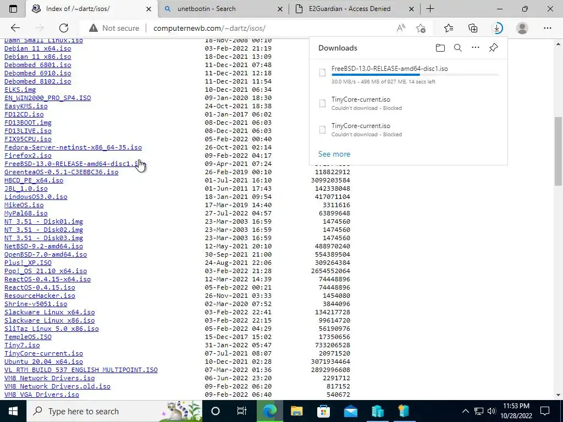Click the TempleOS.ISO link
This screenshot has width=563, height=422.
[x=27, y=337]
